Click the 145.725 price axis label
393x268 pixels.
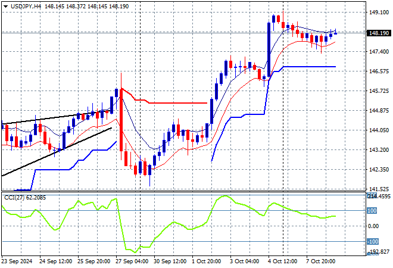(378, 91)
